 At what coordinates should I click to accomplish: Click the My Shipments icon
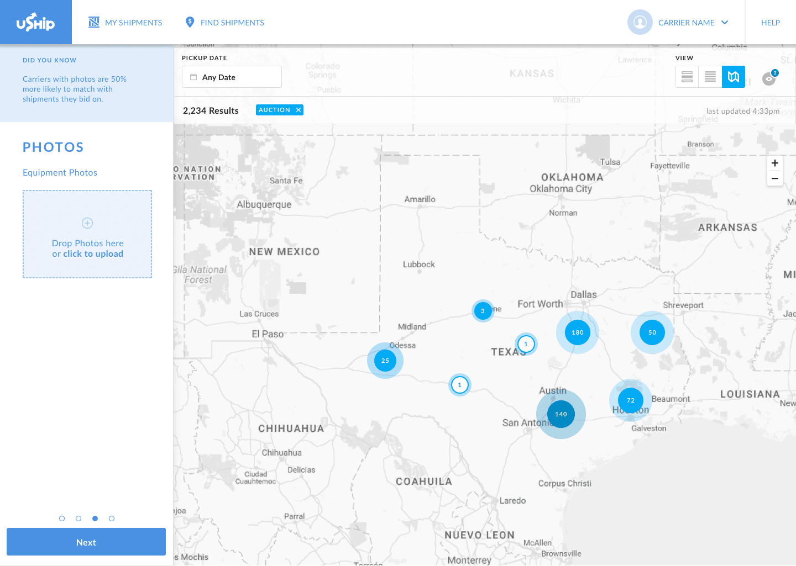coord(94,22)
